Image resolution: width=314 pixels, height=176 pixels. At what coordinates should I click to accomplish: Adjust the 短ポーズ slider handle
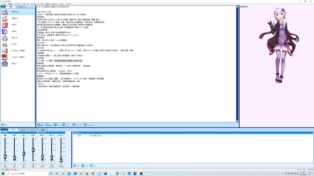coord(42,157)
